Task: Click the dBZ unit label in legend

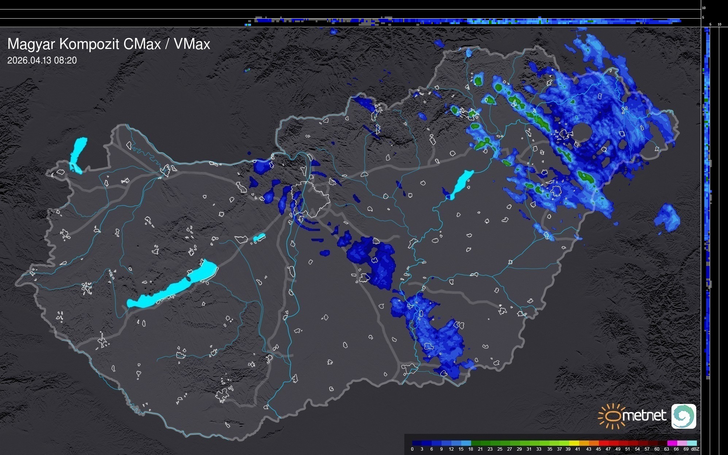Action: (x=695, y=449)
